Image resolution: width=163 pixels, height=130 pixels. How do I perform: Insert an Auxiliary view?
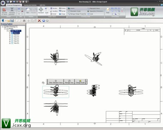click(54, 11)
